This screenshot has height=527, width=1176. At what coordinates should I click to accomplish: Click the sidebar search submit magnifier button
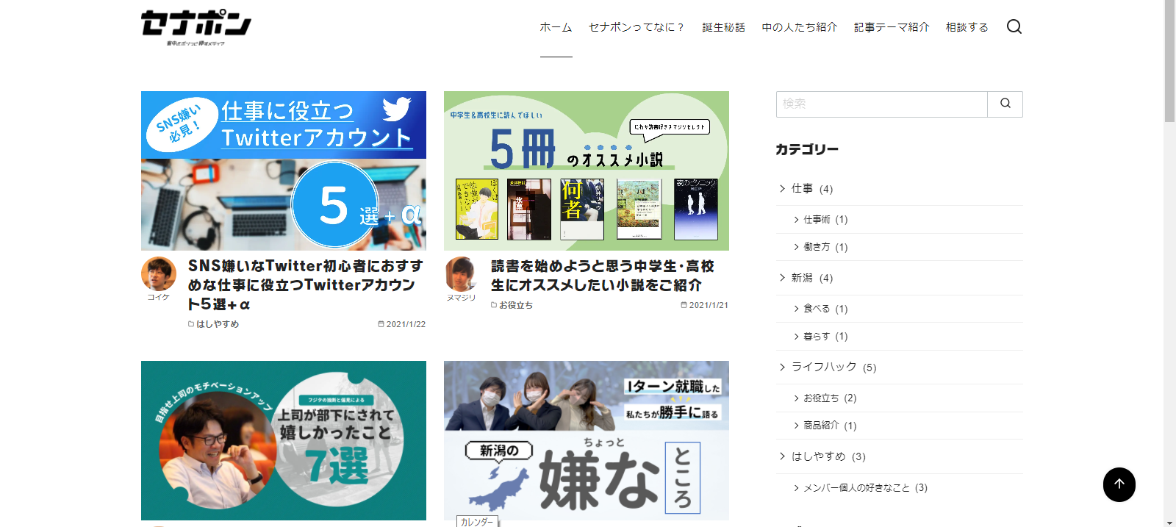(x=1005, y=104)
